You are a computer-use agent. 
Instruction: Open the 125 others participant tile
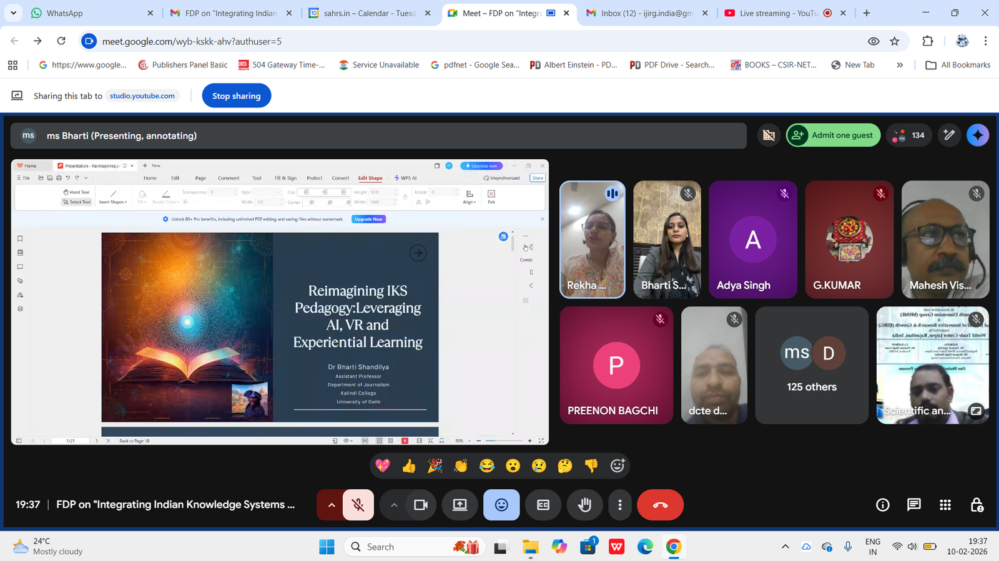point(811,365)
